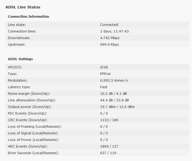Click the Loss of Signal row label
Screen dimensions: 192x161
33,133
